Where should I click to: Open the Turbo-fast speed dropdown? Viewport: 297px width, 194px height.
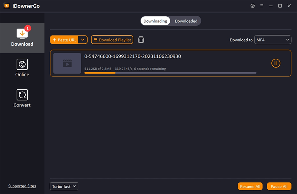point(64,186)
